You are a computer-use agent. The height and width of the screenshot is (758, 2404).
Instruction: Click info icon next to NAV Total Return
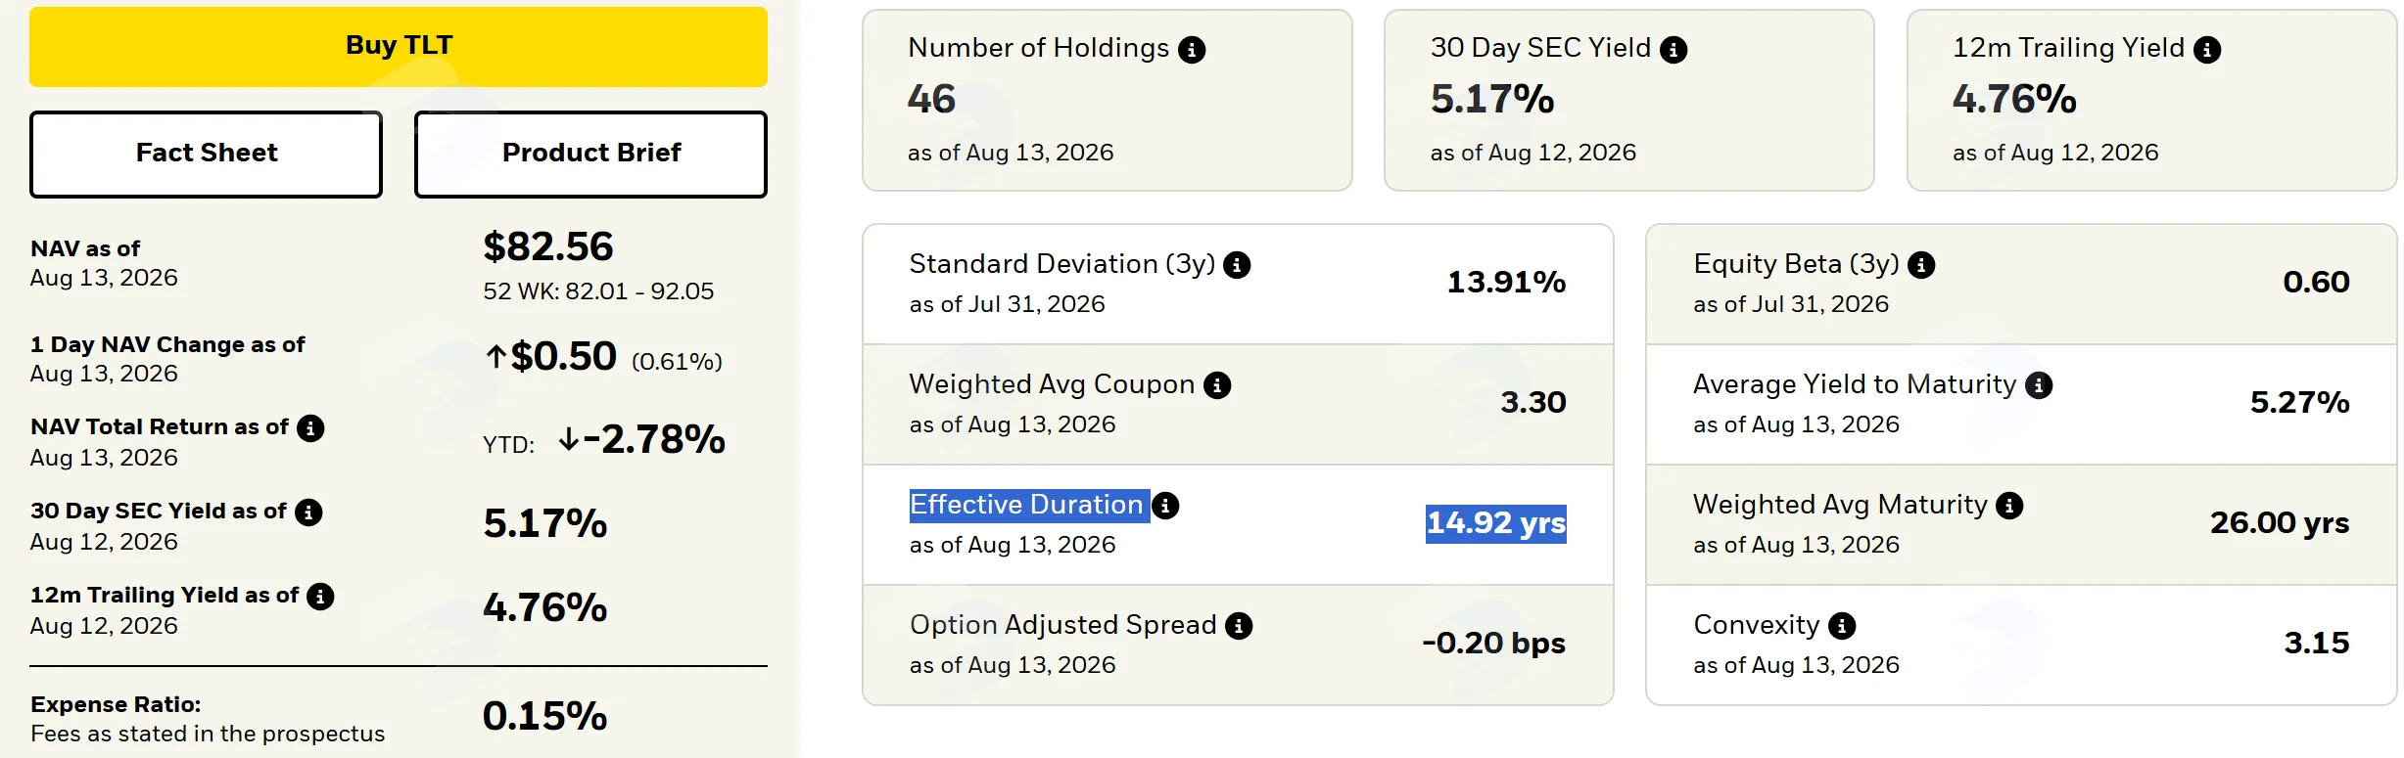pos(310,428)
